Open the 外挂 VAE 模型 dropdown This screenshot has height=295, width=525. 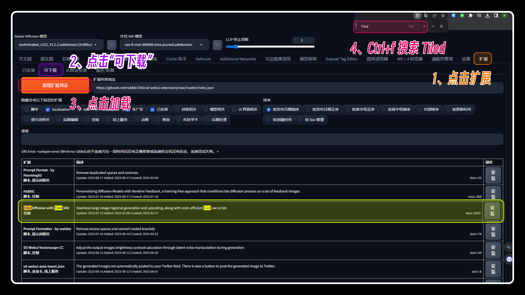coord(164,45)
